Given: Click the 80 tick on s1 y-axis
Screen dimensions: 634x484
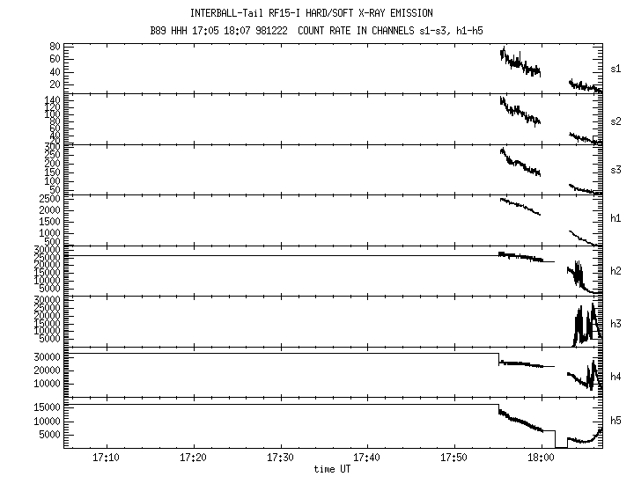Looking at the screenshot, I should [x=54, y=47].
